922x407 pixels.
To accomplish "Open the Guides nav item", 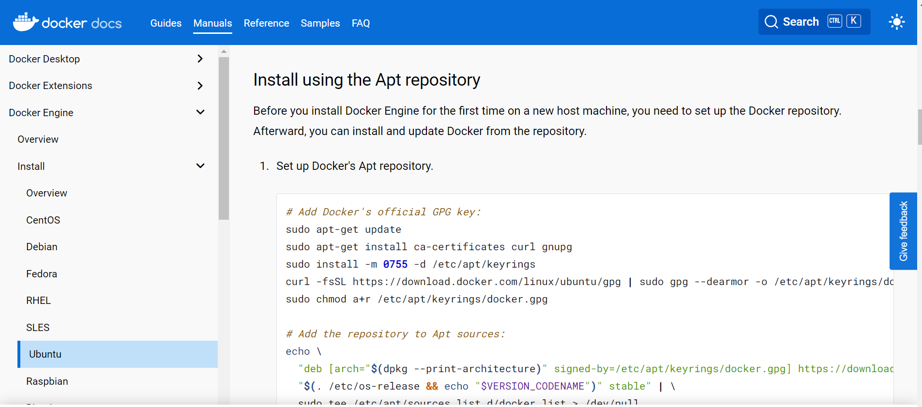I will [x=166, y=23].
